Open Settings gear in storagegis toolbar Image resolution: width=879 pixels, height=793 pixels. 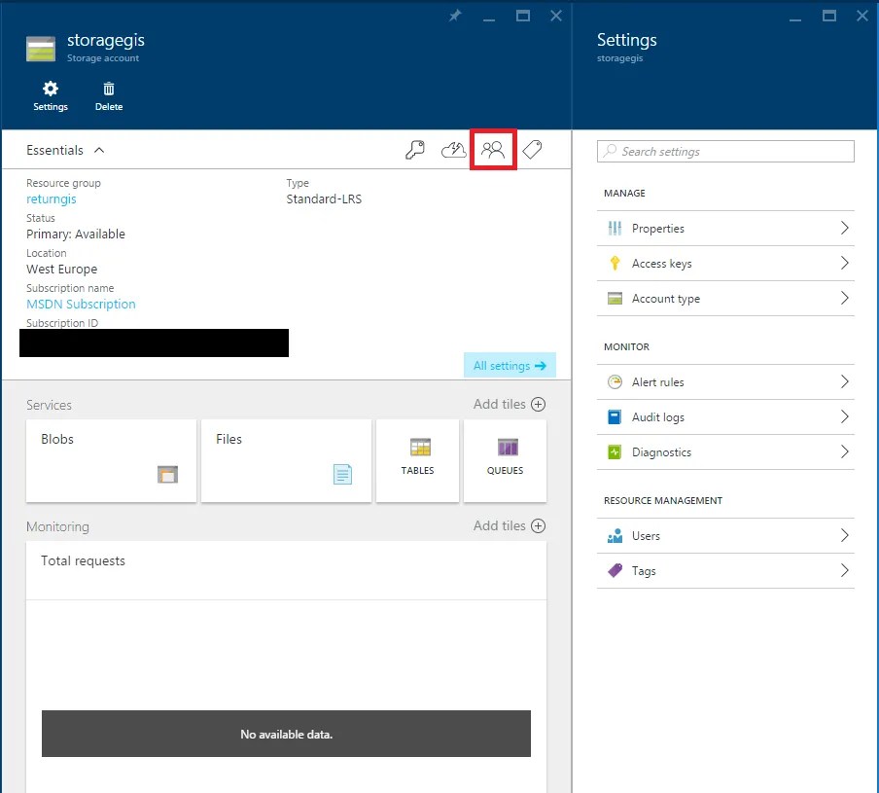click(51, 96)
